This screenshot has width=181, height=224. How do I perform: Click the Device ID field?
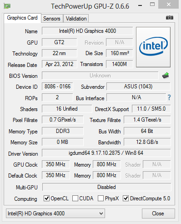57,87
